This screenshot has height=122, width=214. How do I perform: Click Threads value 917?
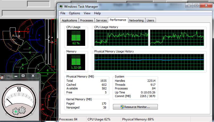coord(153,85)
